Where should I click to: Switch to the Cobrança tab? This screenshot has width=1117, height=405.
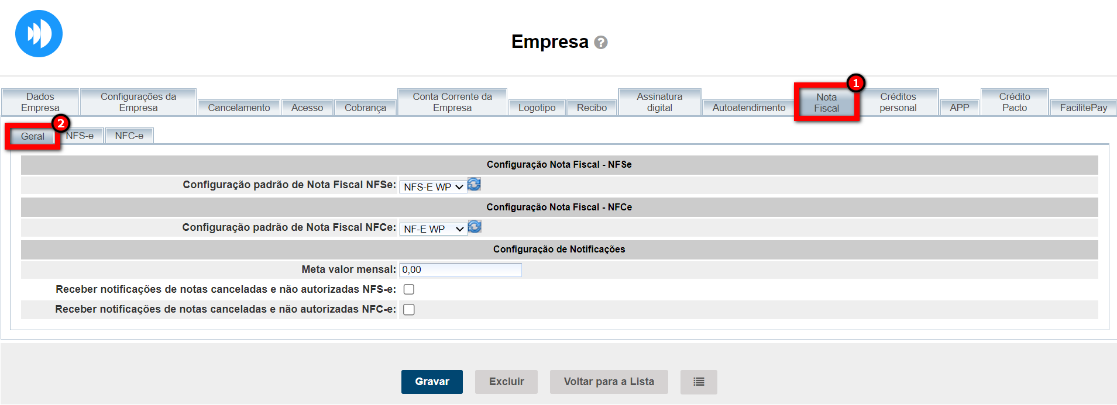pyautogui.click(x=365, y=108)
